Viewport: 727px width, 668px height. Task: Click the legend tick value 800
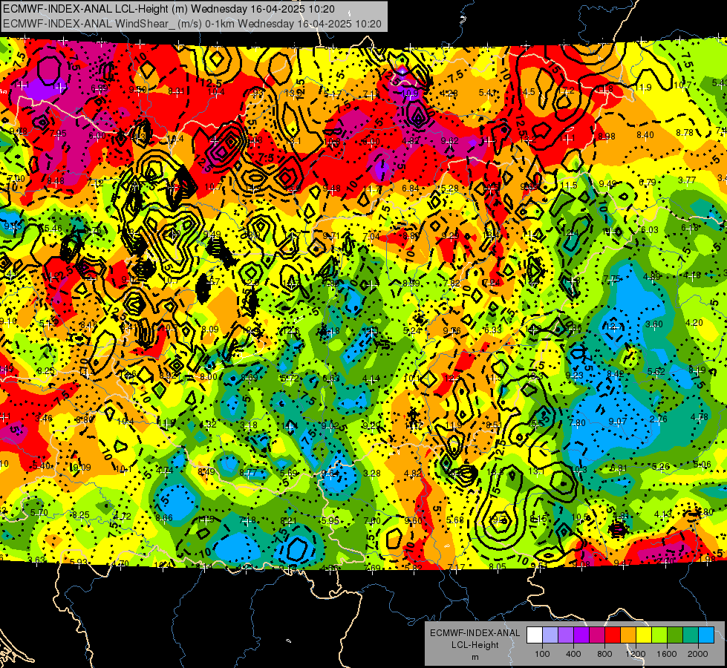click(x=604, y=654)
